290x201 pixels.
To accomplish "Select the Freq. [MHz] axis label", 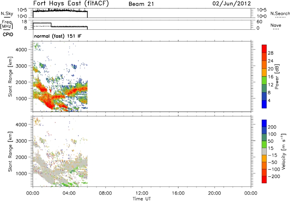I will point(7,24).
